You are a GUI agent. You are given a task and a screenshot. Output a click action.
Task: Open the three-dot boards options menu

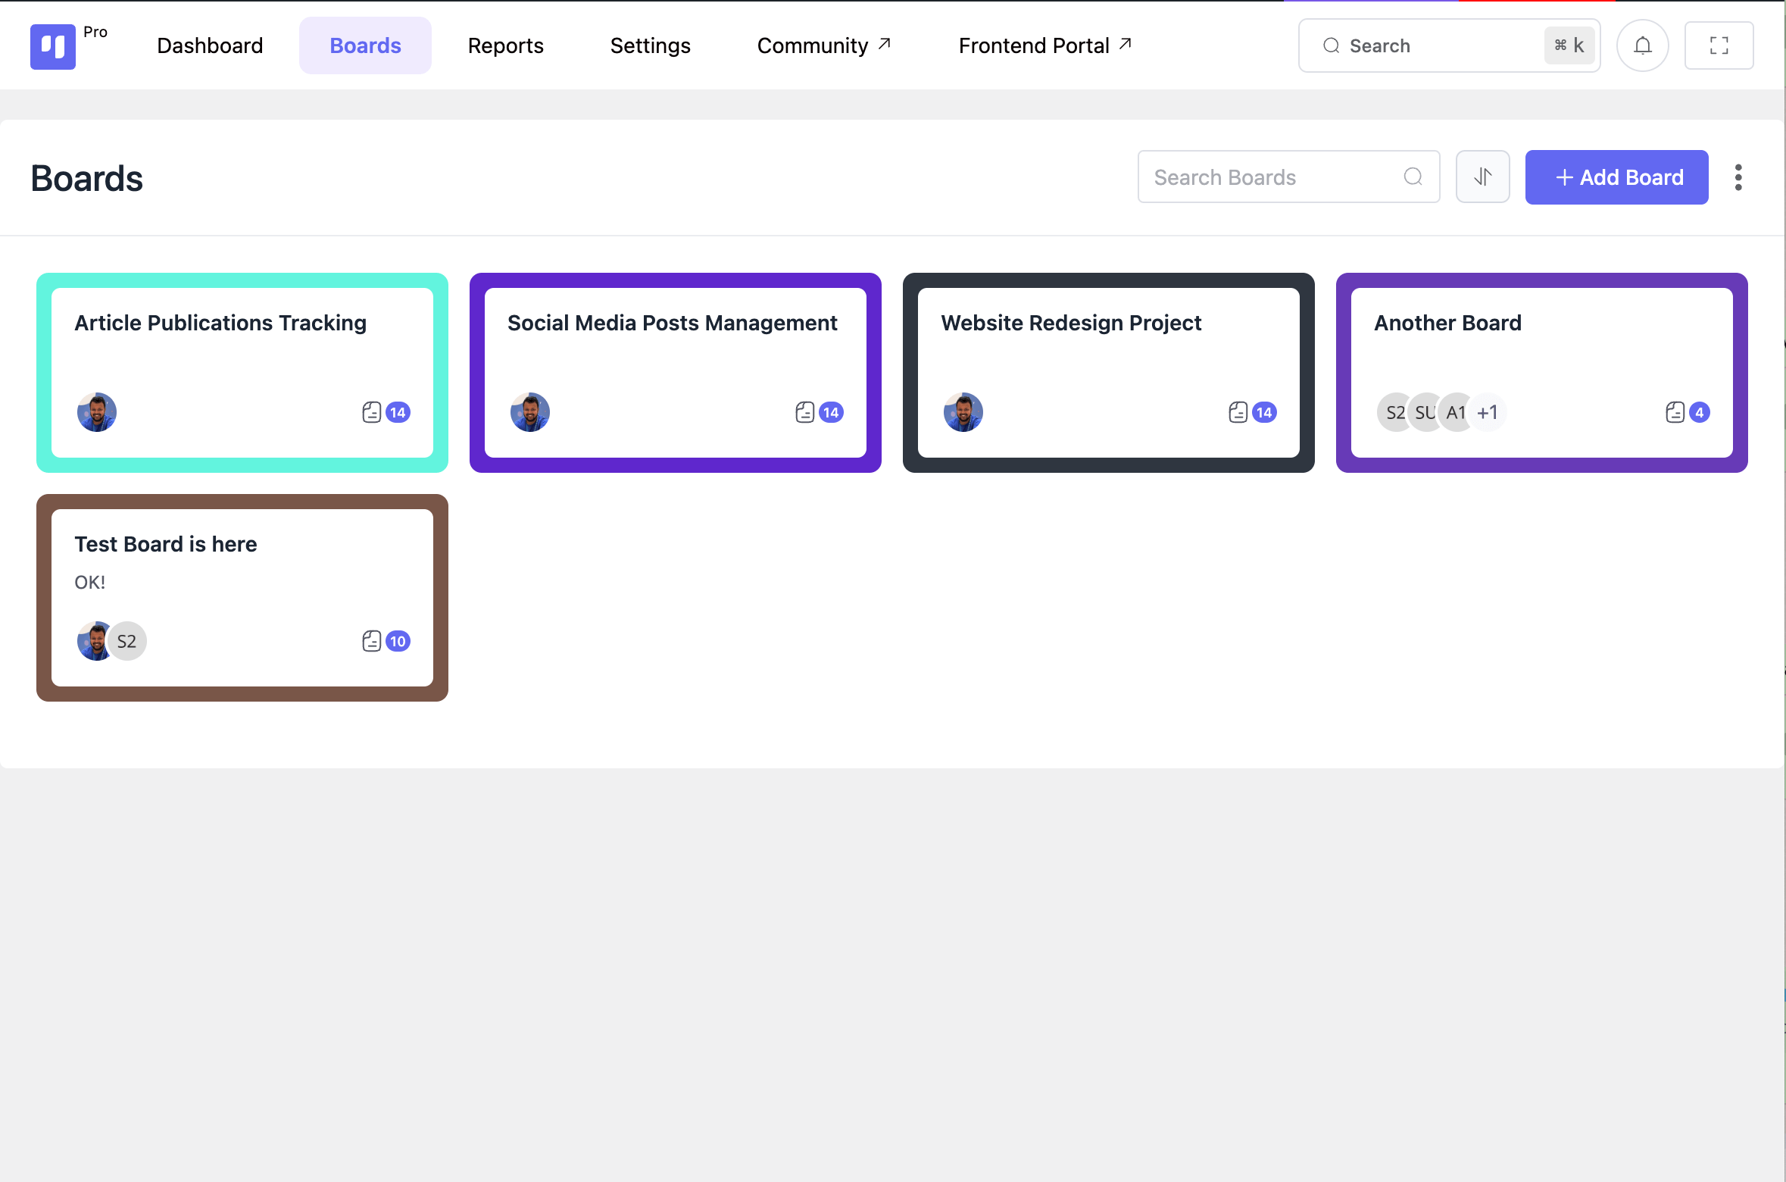point(1738,177)
